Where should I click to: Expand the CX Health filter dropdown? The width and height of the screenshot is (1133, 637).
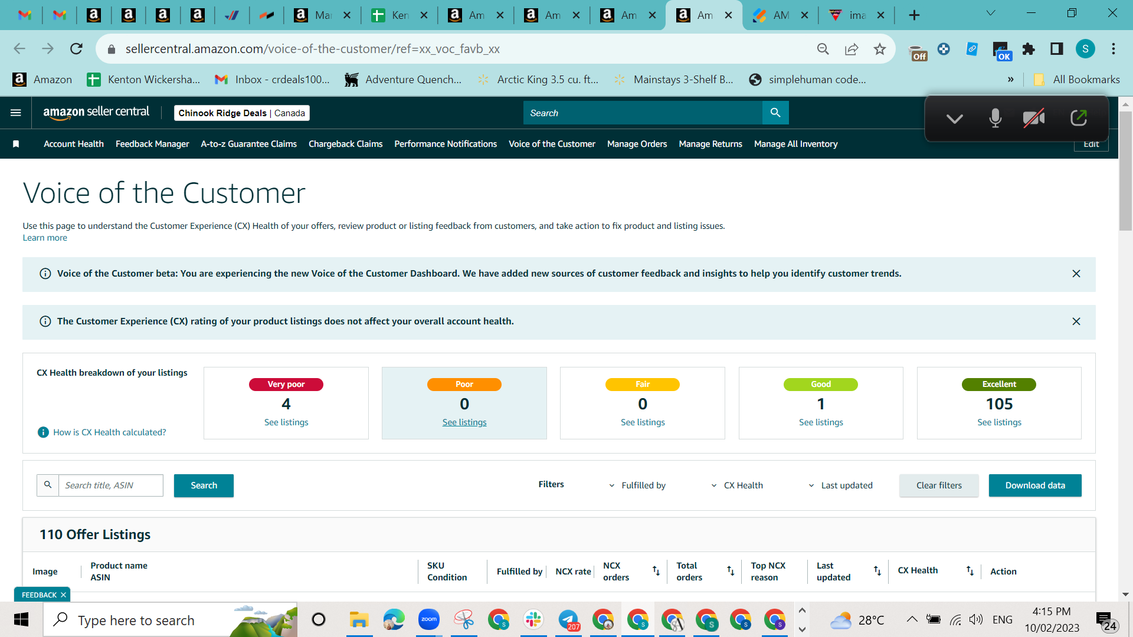[x=737, y=485]
